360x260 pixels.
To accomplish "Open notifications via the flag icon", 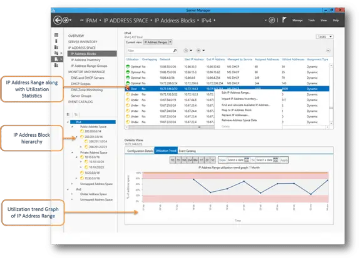I will [284, 20].
